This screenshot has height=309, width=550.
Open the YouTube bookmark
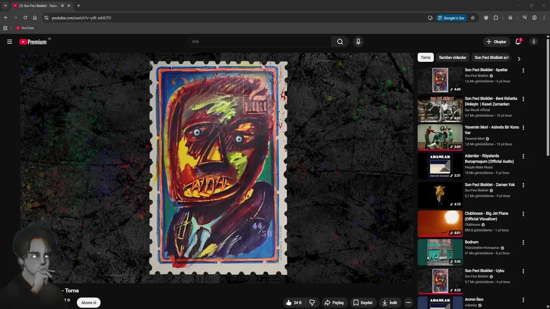[x=24, y=28]
